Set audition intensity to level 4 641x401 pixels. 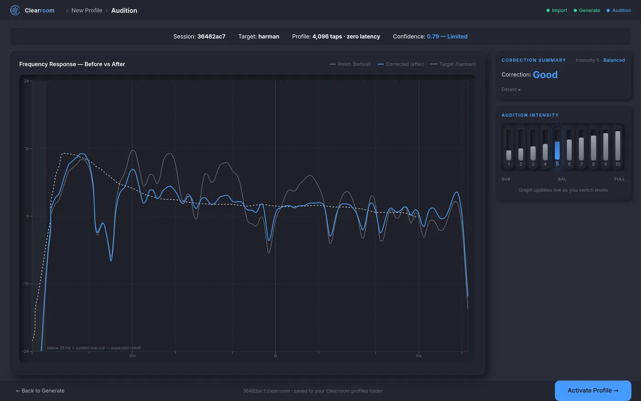(x=545, y=146)
